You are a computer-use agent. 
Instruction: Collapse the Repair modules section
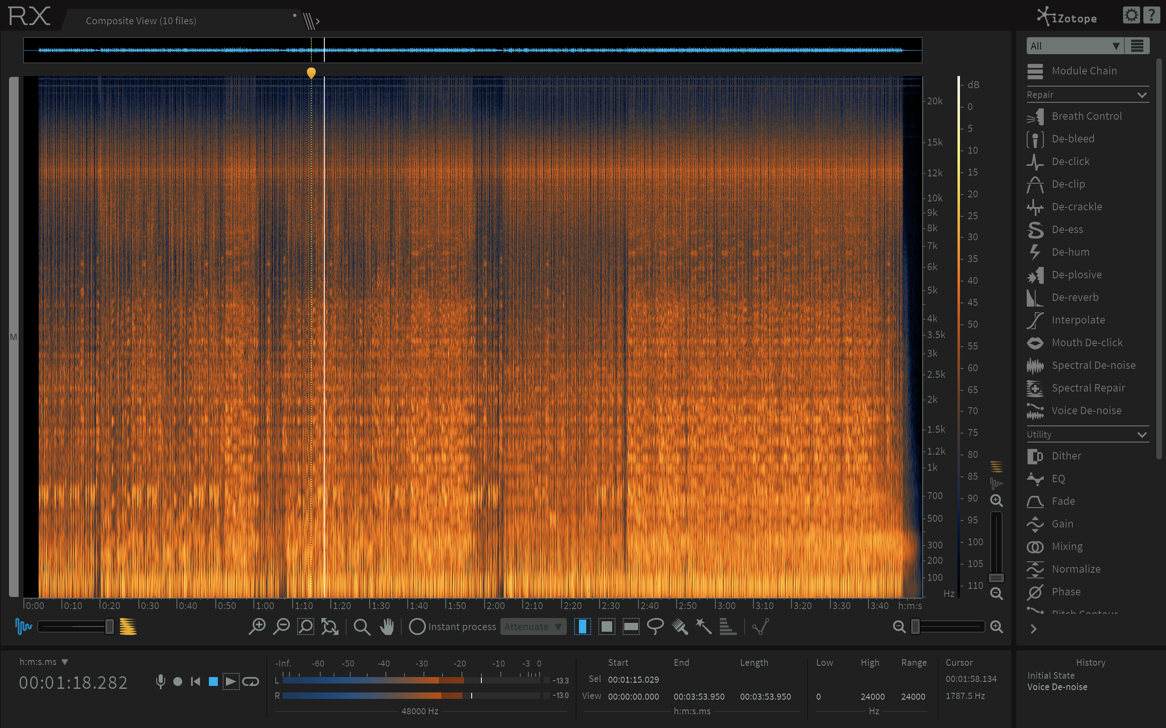(1141, 95)
